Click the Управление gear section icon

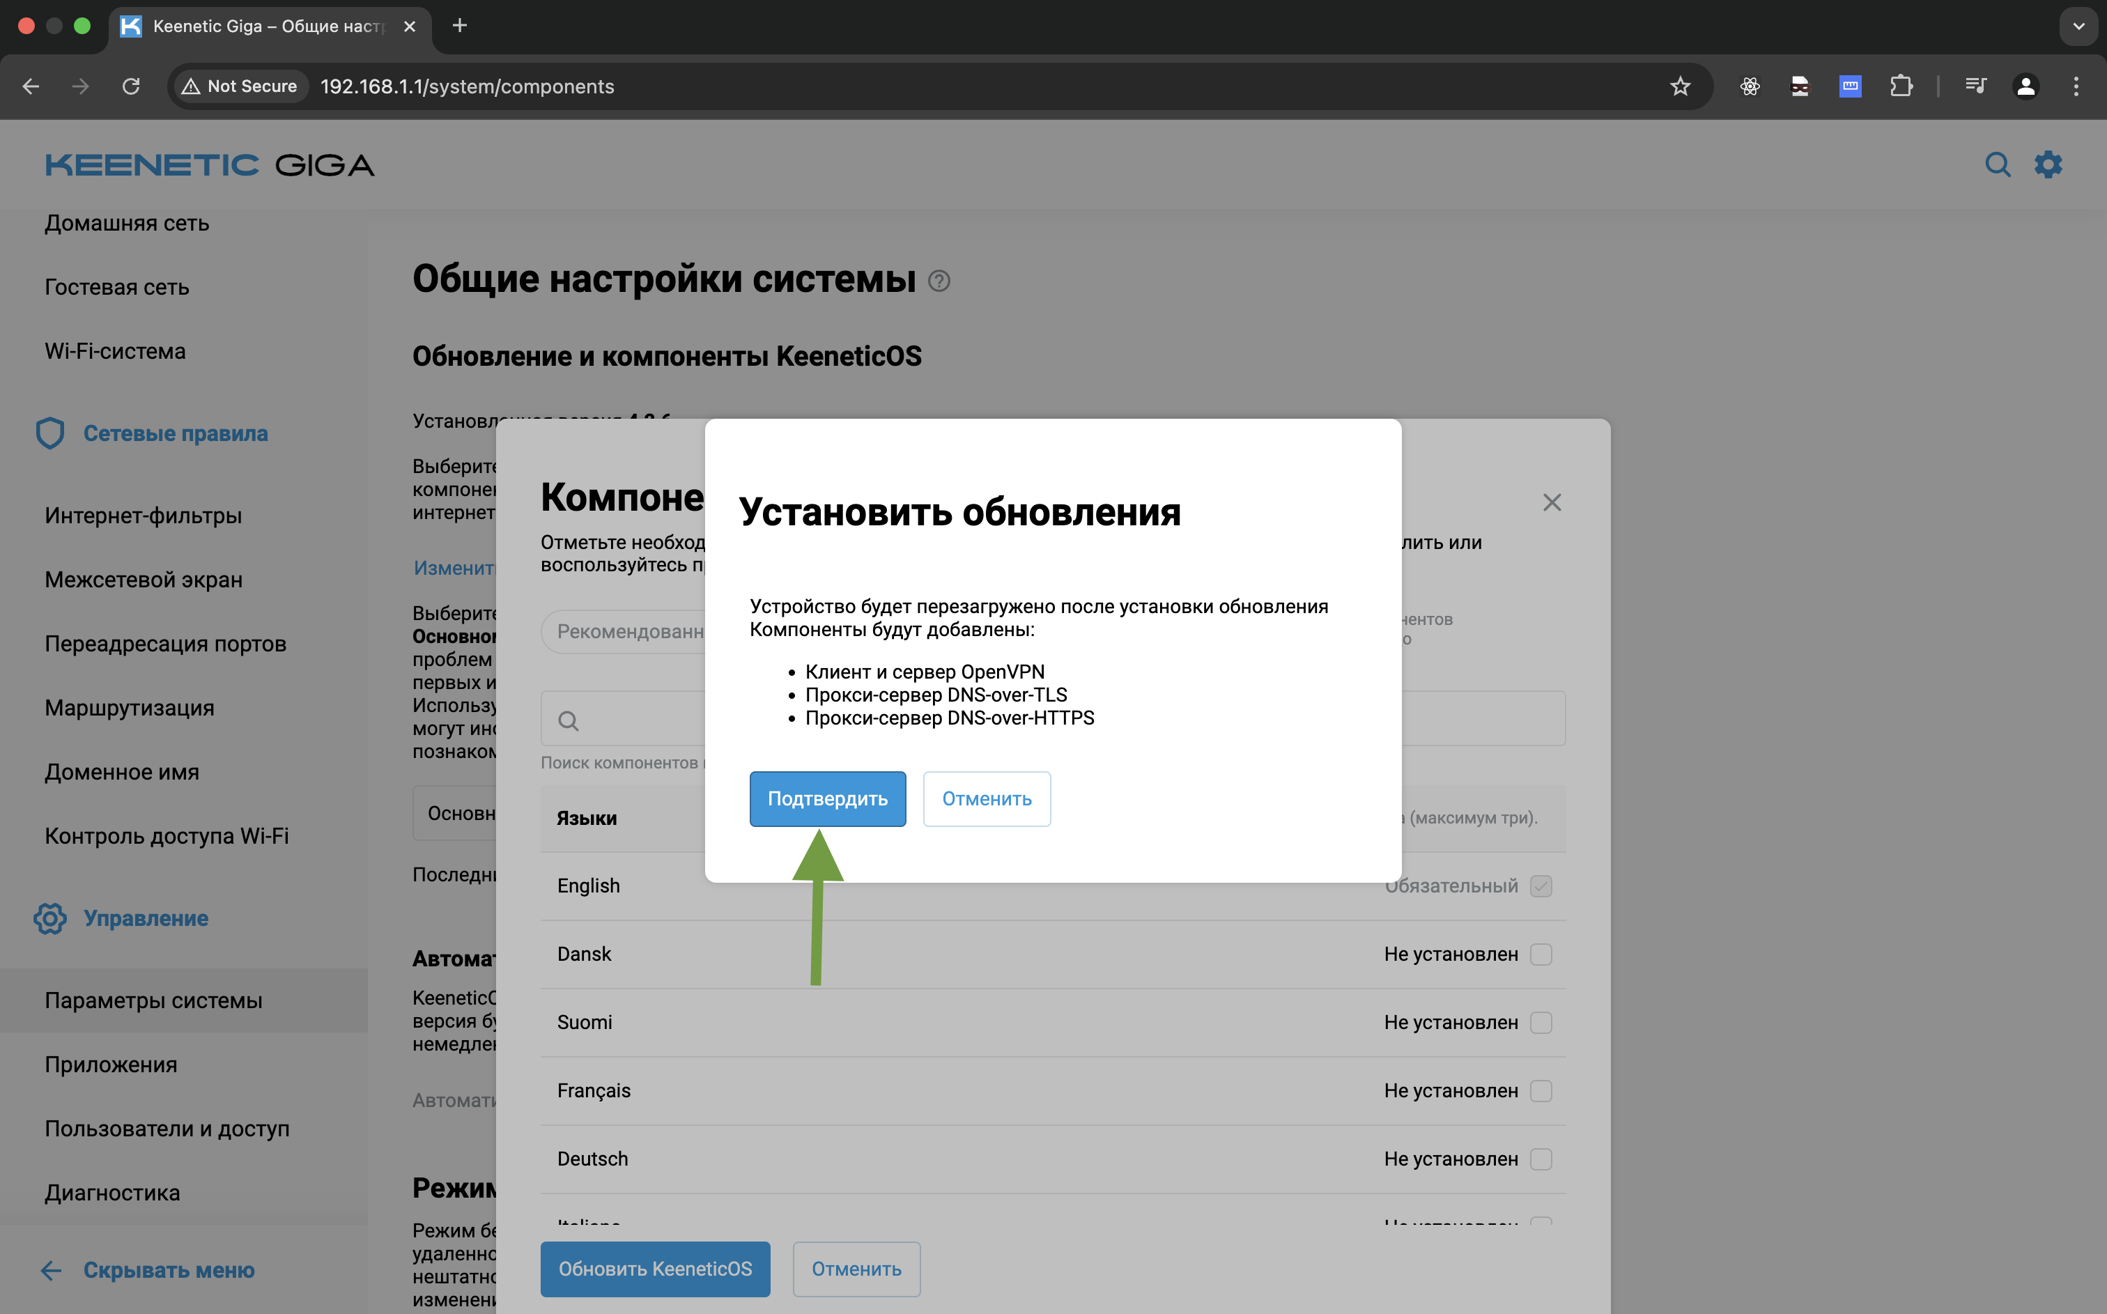coord(49,918)
